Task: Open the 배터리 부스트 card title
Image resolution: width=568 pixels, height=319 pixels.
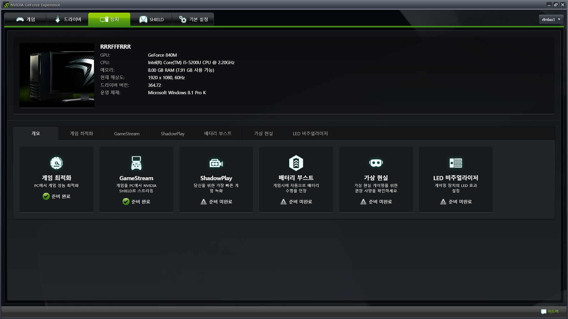Action: 296,178
